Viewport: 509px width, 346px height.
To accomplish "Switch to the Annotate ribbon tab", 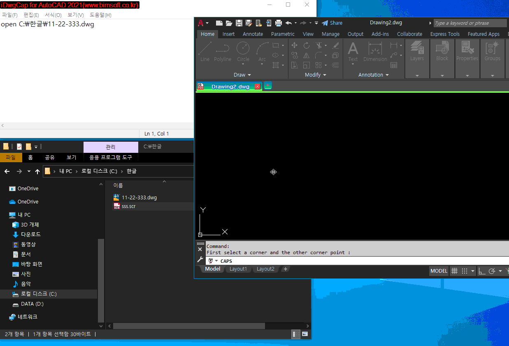I will tap(253, 34).
